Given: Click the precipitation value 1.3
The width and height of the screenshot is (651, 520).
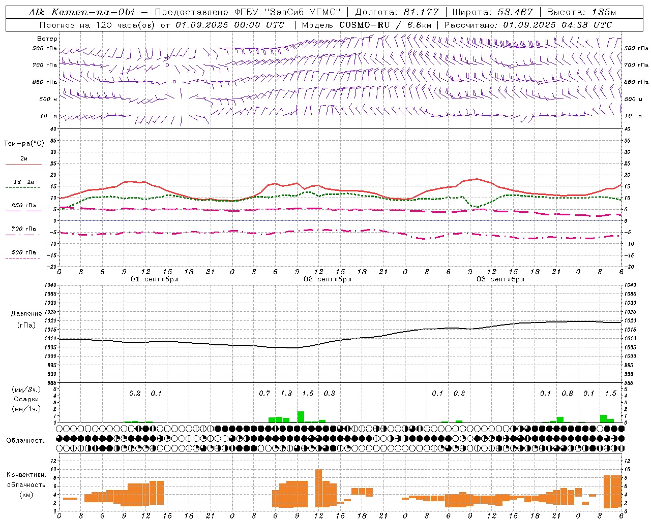Looking at the screenshot, I should click(x=286, y=393).
